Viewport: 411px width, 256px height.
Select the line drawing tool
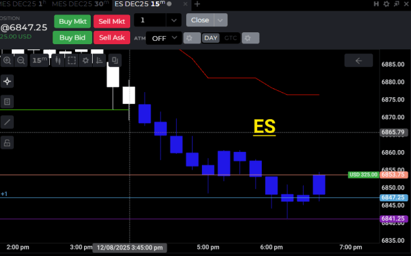(x=7, y=122)
